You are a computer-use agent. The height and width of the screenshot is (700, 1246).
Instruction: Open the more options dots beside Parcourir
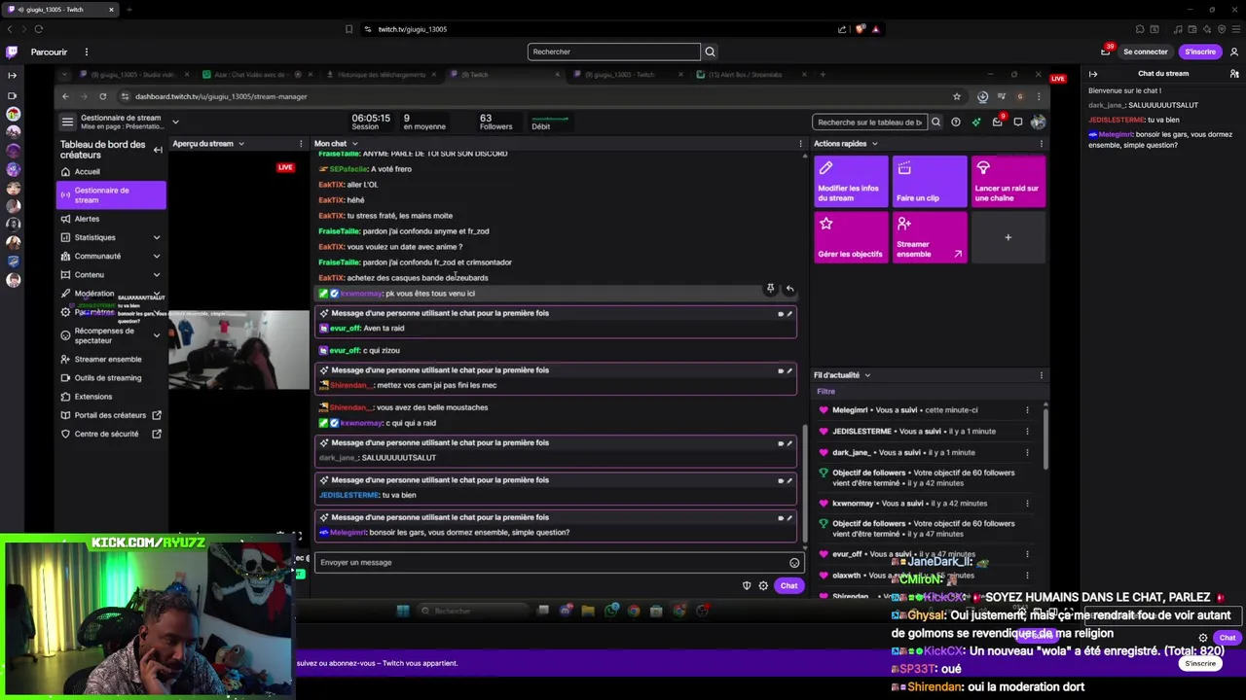[x=86, y=52]
